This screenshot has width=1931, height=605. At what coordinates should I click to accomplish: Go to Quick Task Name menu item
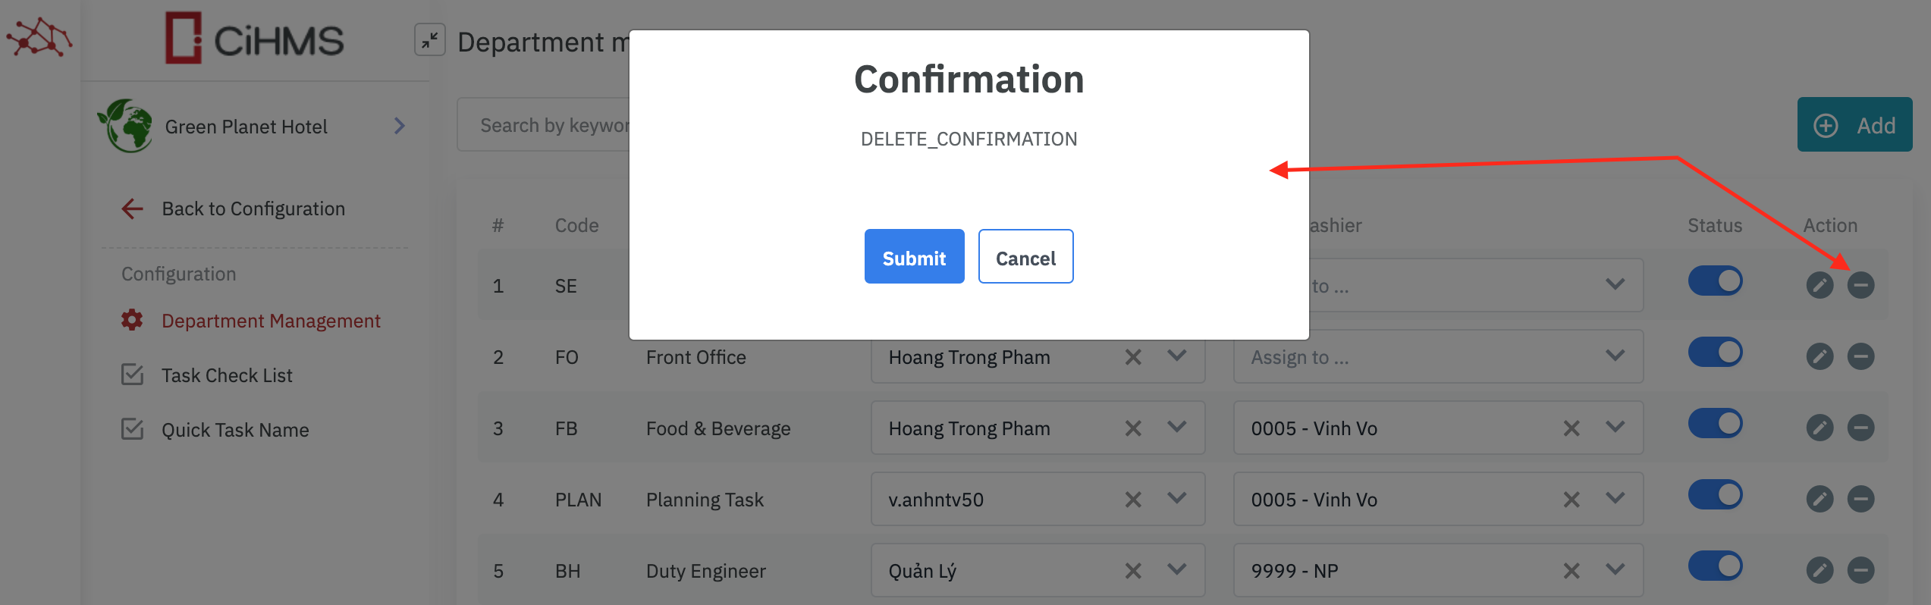point(234,430)
